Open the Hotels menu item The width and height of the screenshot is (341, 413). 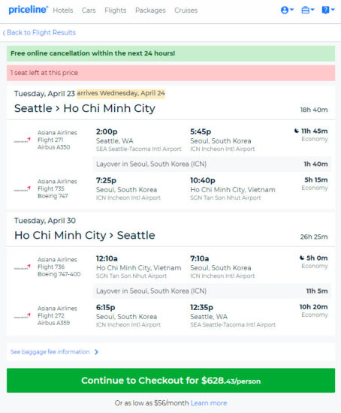63,11
